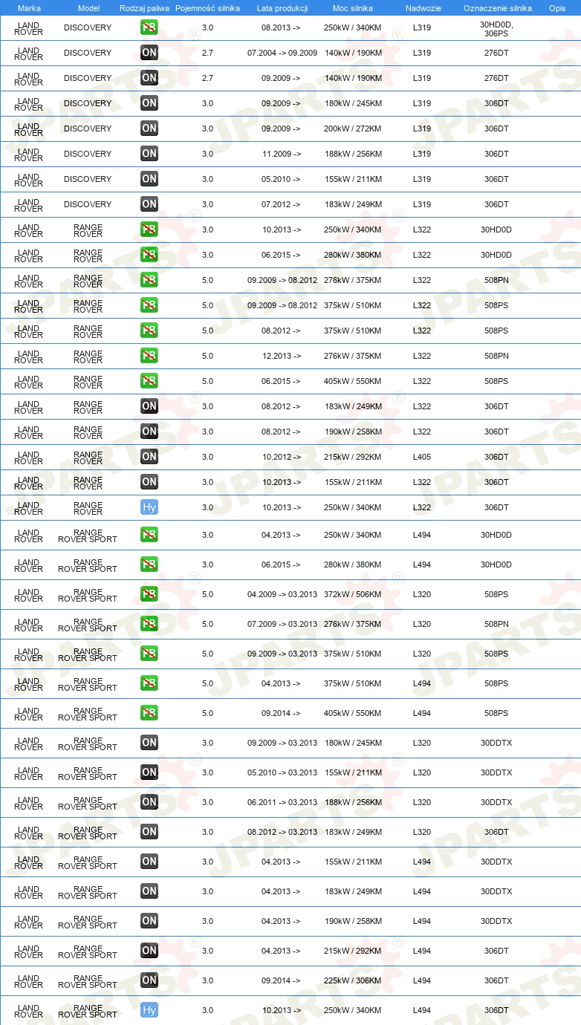Click 508PN engine code in 12.2013 row
This screenshot has height=1025, width=581.
pyautogui.click(x=496, y=356)
